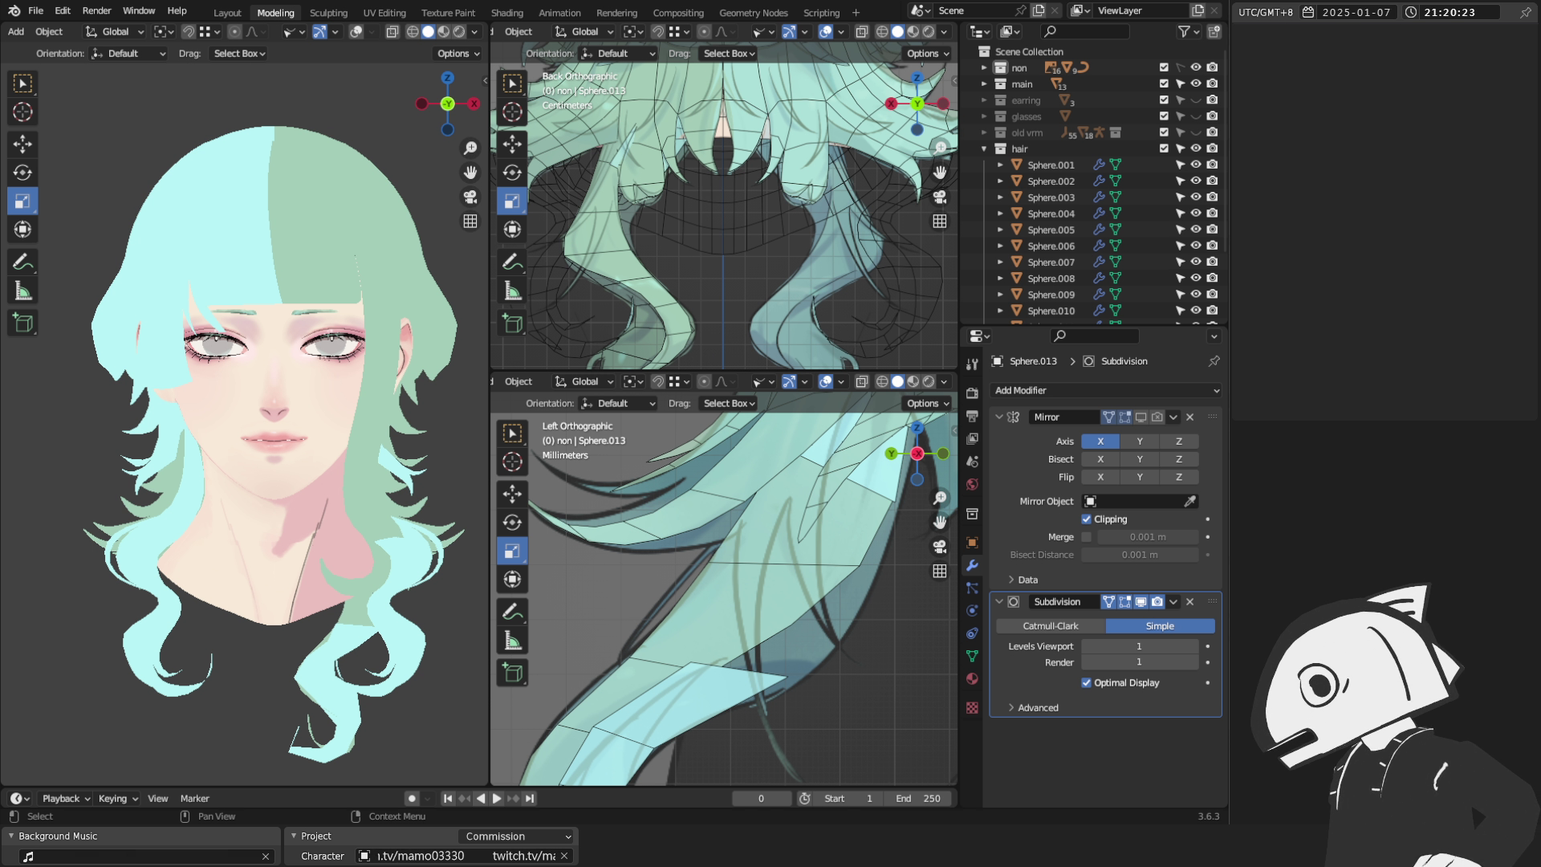The height and width of the screenshot is (867, 1541).
Task: Select the Measure tool in left viewport
Action: [22, 291]
